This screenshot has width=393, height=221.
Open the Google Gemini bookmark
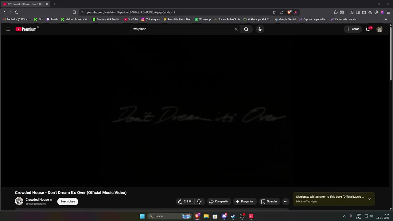285,19
